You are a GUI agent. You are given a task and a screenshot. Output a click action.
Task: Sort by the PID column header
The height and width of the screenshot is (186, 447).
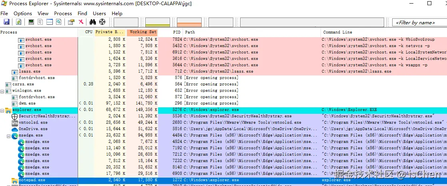(x=170, y=32)
